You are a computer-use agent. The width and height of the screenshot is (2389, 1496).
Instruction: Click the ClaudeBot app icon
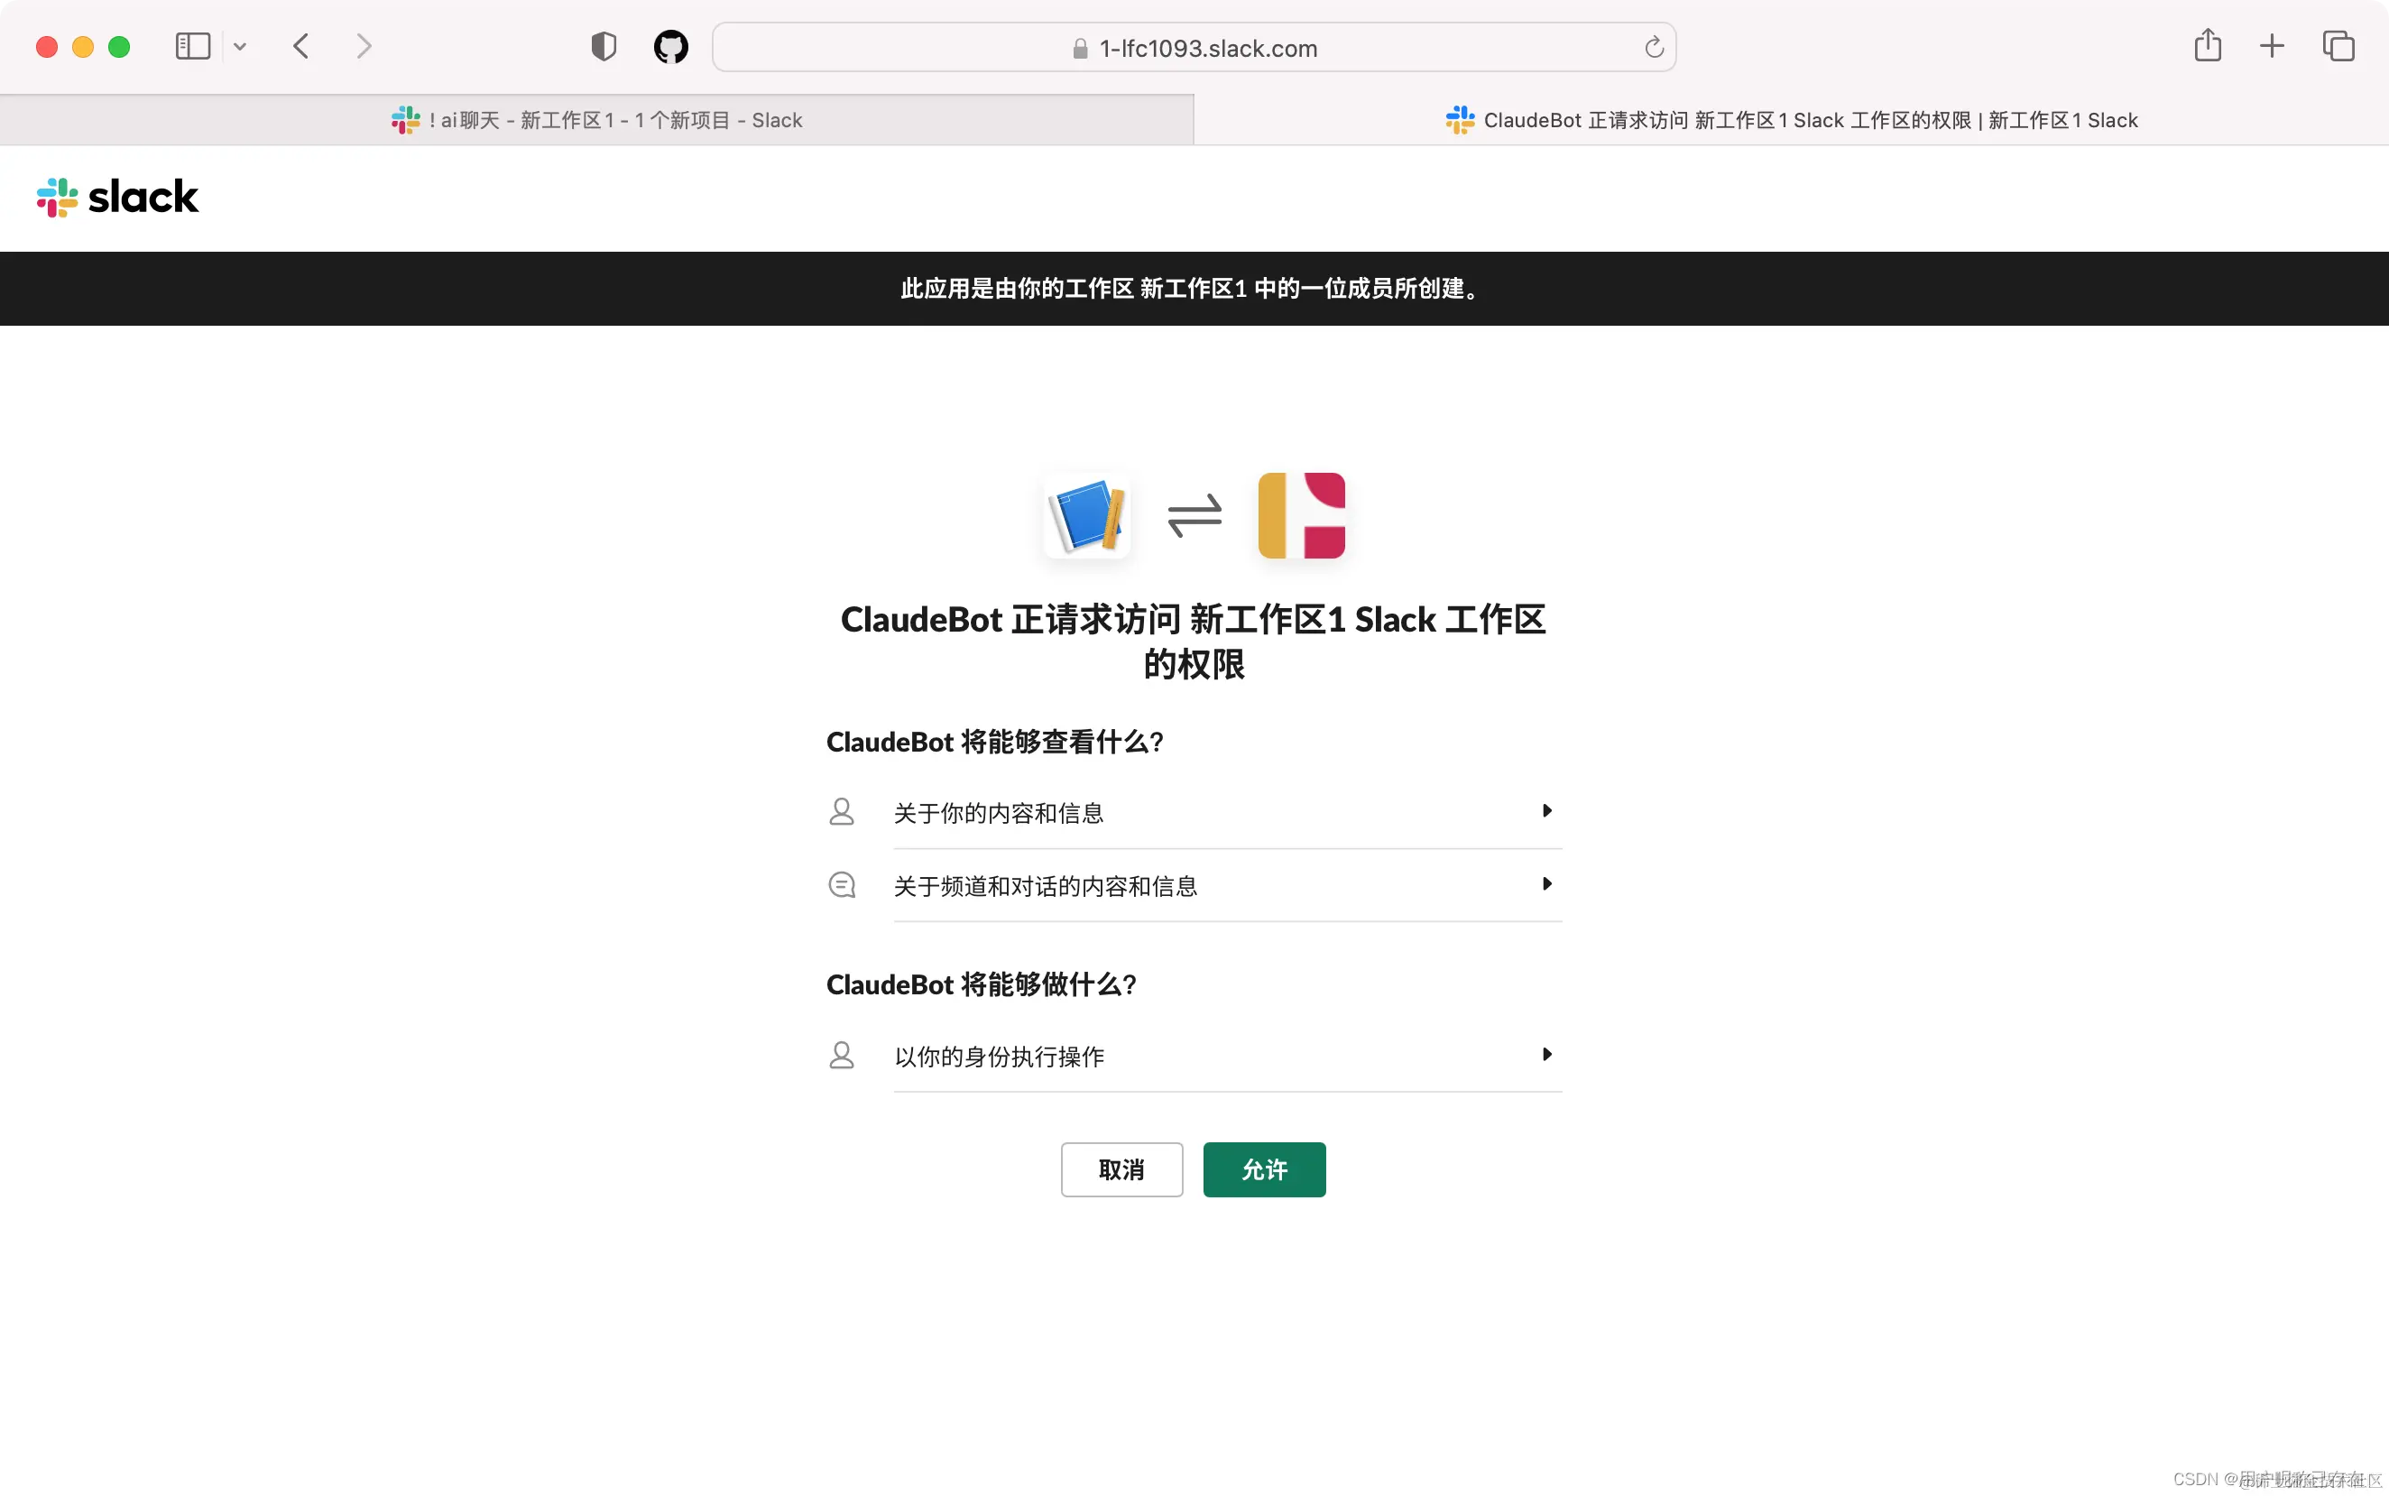pos(1086,515)
